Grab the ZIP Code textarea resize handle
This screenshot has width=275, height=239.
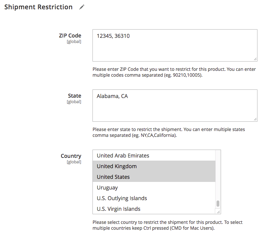coord(255,59)
